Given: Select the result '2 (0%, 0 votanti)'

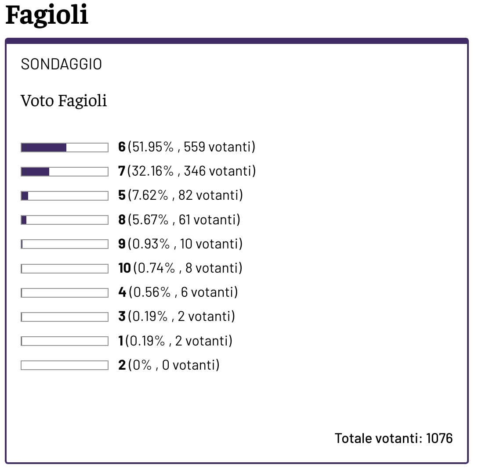Looking at the screenshot, I should click(169, 365).
